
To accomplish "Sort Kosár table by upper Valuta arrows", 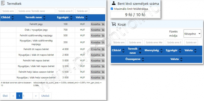I will (x=195, y=50).
